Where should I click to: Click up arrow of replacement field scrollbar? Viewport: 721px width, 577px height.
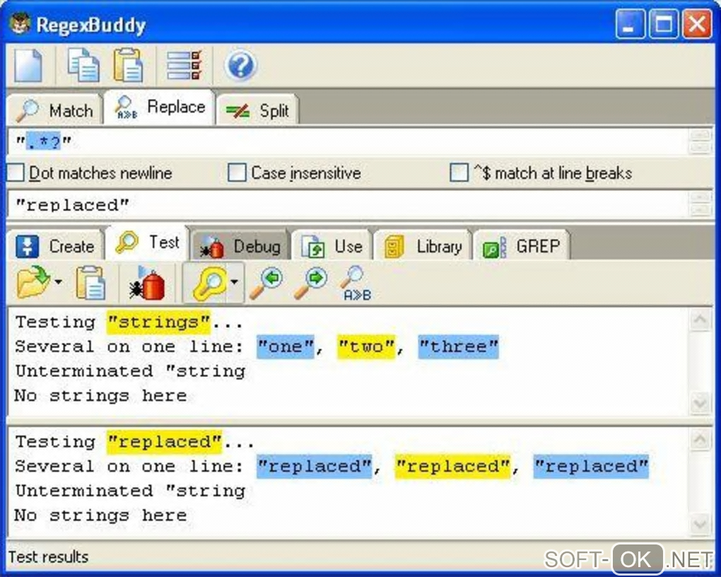701,198
